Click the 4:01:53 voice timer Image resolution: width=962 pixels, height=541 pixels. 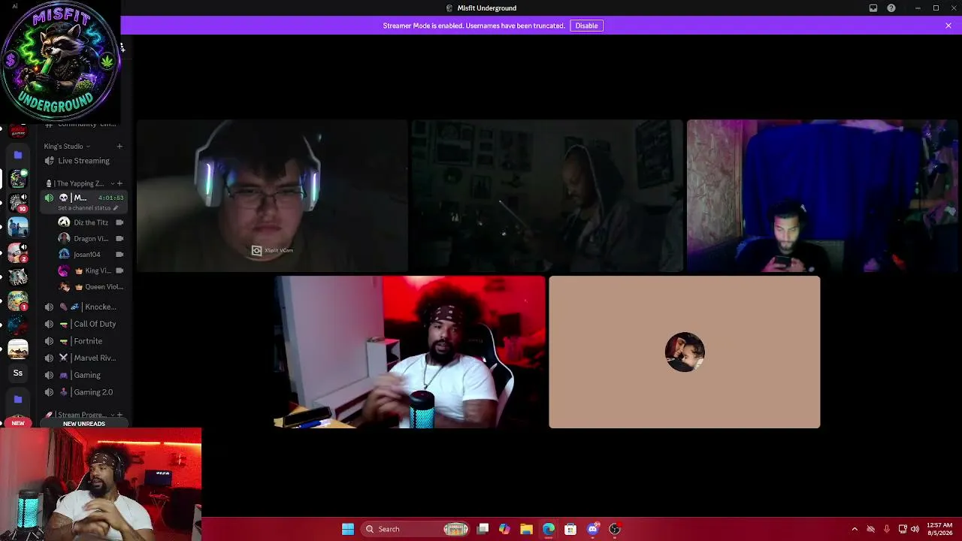click(110, 198)
